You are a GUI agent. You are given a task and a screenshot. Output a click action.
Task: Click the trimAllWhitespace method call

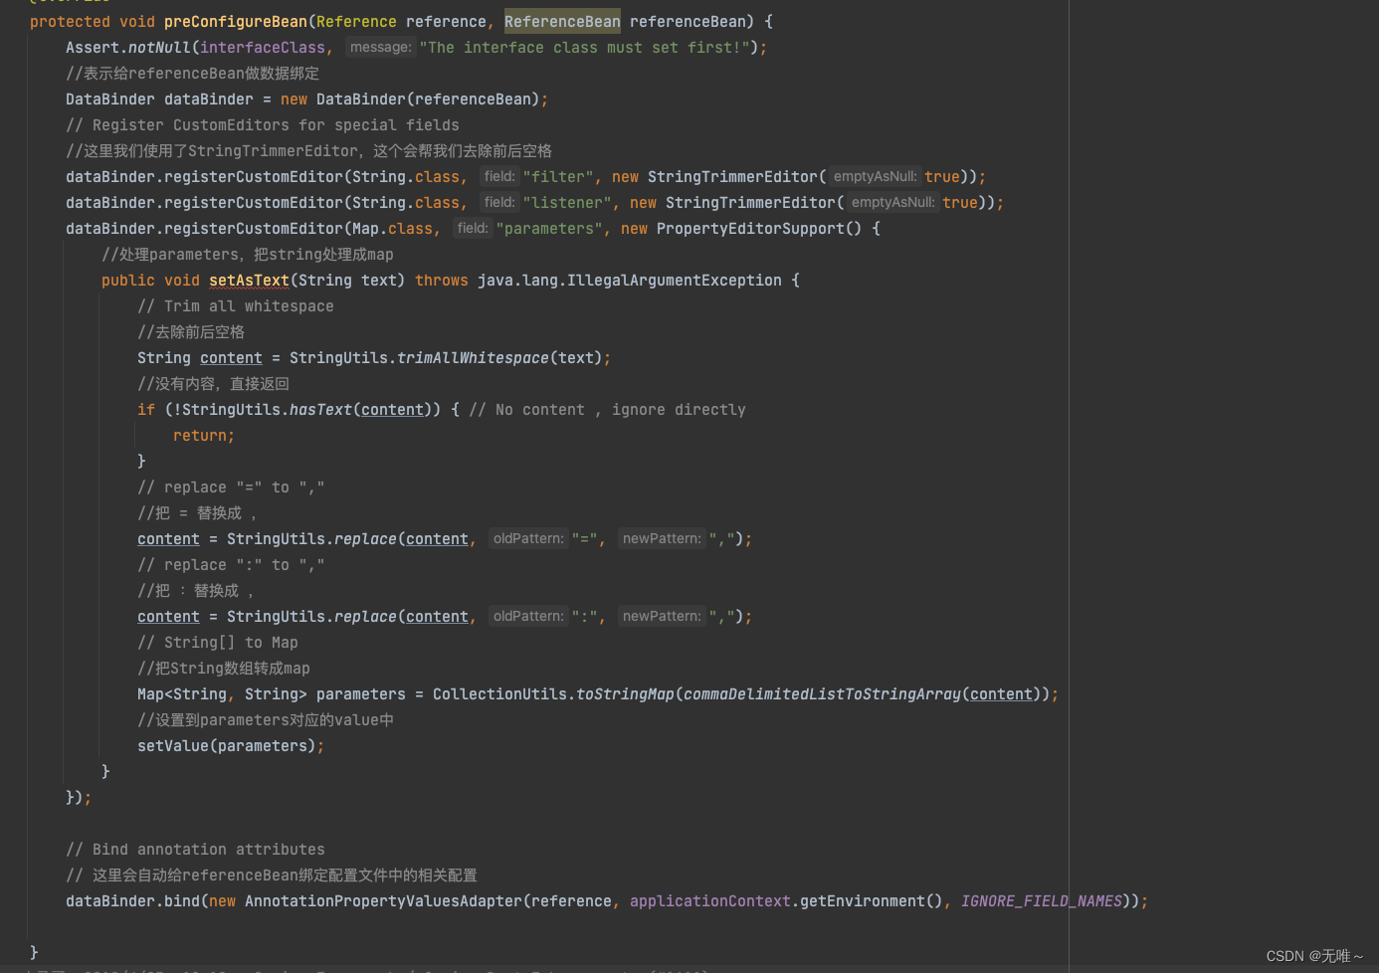point(473,358)
